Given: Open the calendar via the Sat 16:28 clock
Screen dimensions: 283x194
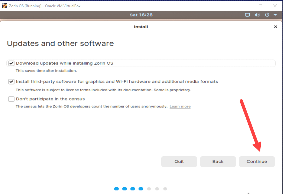Looking at the screenshot, I should 141,15.
